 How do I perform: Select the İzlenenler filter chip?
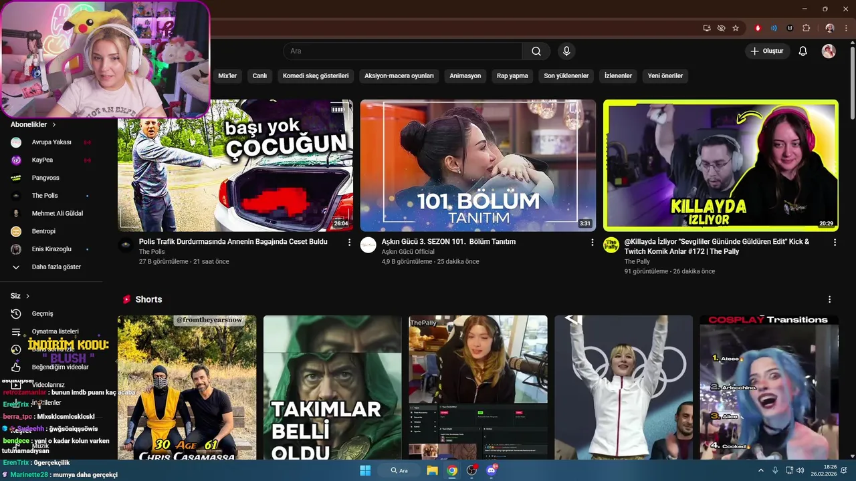618,76
